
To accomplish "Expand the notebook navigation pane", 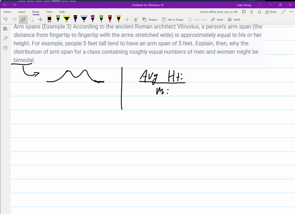I will click(x=5, y=29).
